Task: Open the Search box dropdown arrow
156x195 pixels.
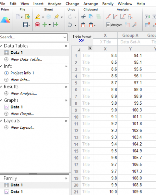Action: pyautogui.click(x=65, y=37)
